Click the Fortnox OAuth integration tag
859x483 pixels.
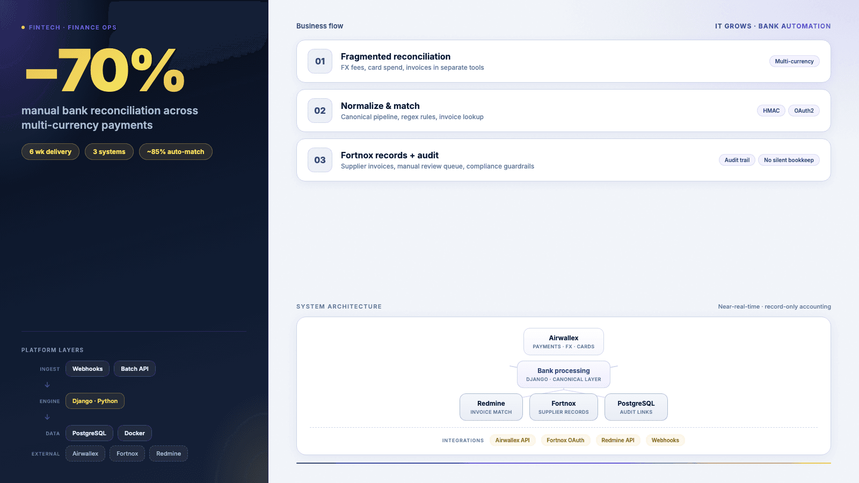pyautogui.click(x=565, y=440)
